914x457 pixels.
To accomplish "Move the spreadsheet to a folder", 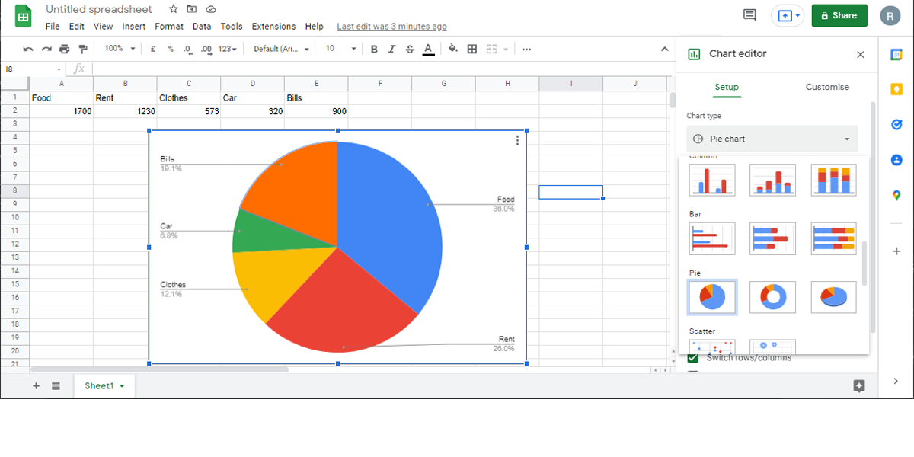I will pos(192,9).
